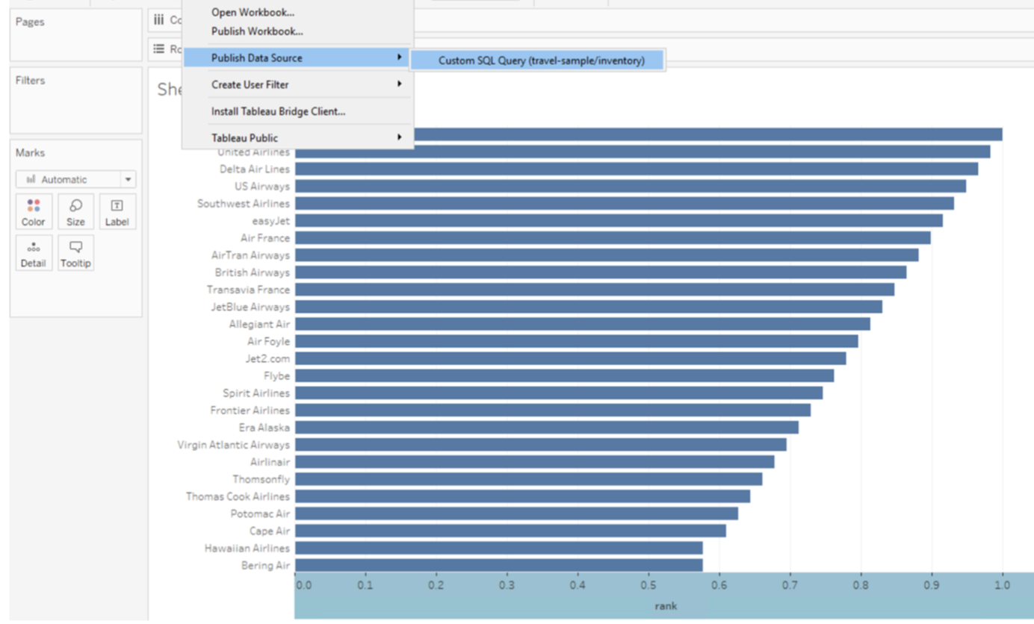
Task: Click the Cape Air bar
Action: tap(511, 531)
